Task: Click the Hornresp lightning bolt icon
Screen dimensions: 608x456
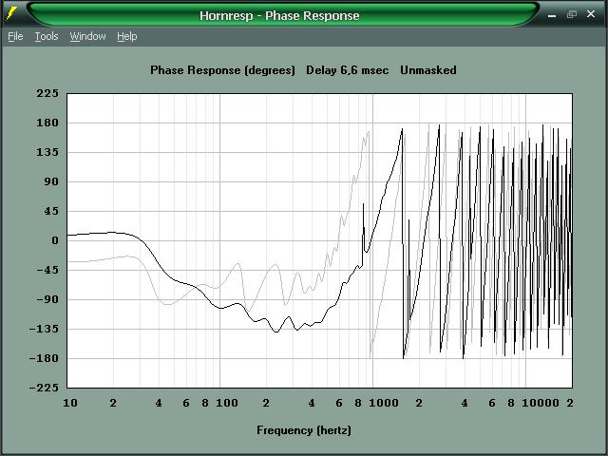Action: [10, 14]
